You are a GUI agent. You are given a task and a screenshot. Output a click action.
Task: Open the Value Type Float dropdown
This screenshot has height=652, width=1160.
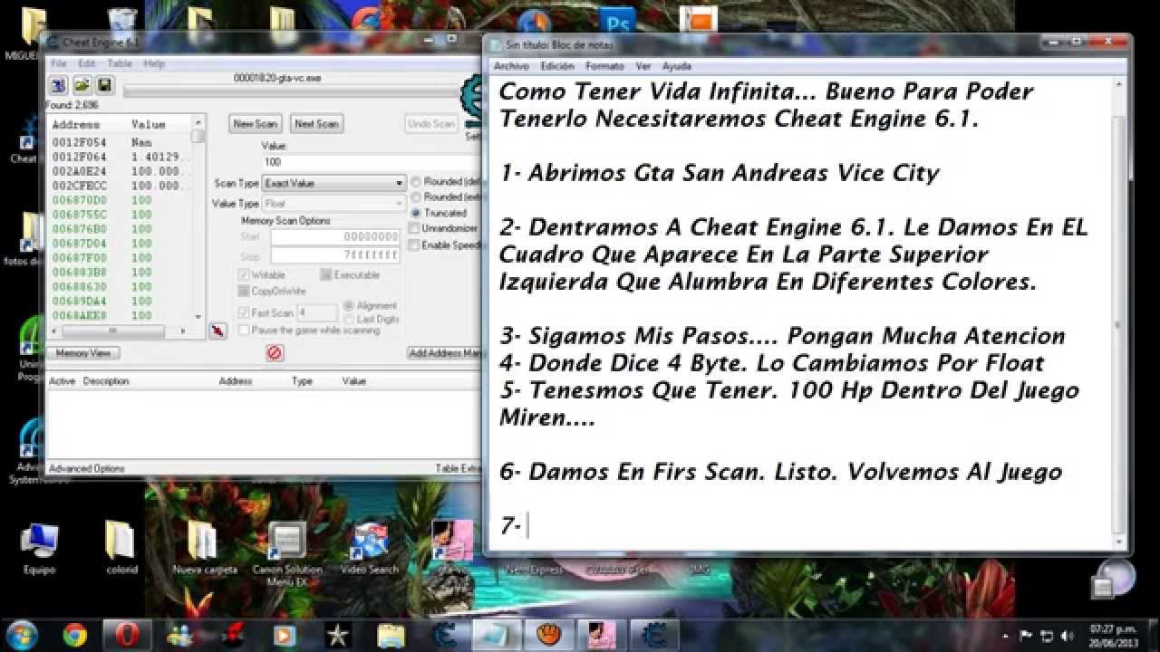pyautogui.click(x=333, y=204)
